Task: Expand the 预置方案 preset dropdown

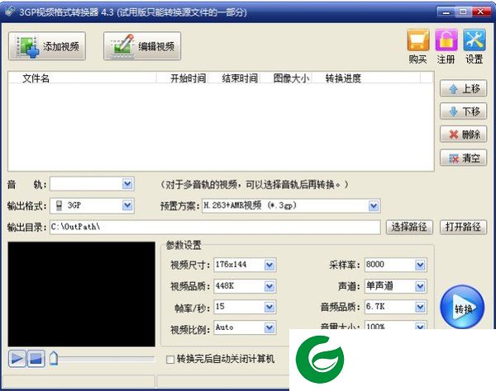Action: click(374, 205)
